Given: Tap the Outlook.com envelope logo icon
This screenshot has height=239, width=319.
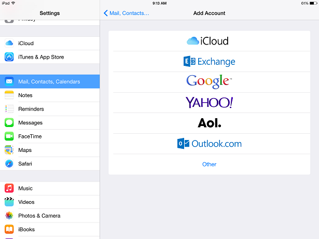Looking at the screenshot, I should click(183, 144).
